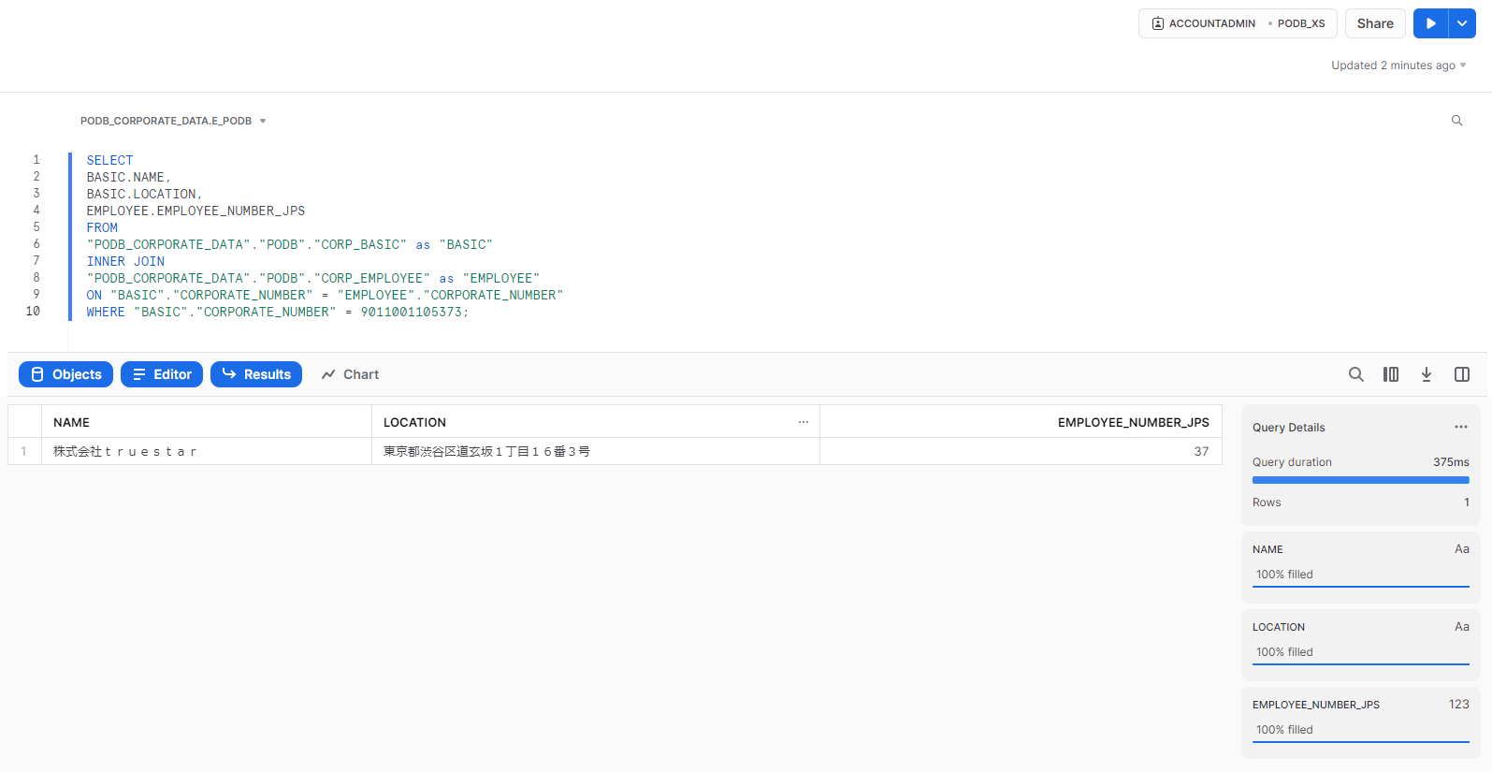The width and height of the screenshot is (1492, 772).
Task: Toggle the Objects panel
Action: 65,374
